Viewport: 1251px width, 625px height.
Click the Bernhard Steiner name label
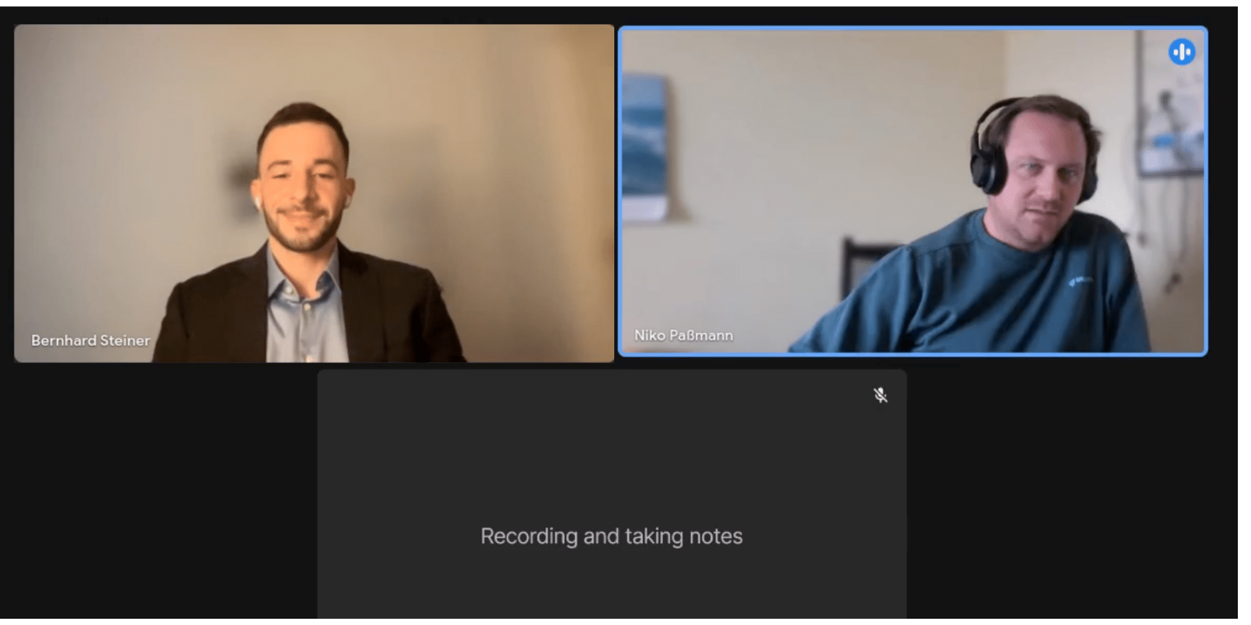tap(91, 341)
